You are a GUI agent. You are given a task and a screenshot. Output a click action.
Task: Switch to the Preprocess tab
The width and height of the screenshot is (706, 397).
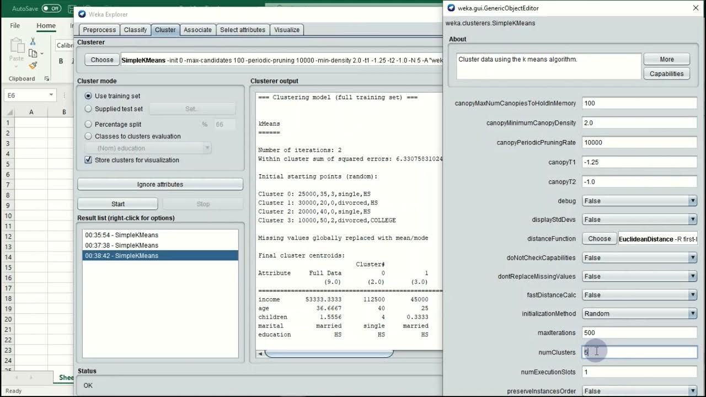pos(99,30)
